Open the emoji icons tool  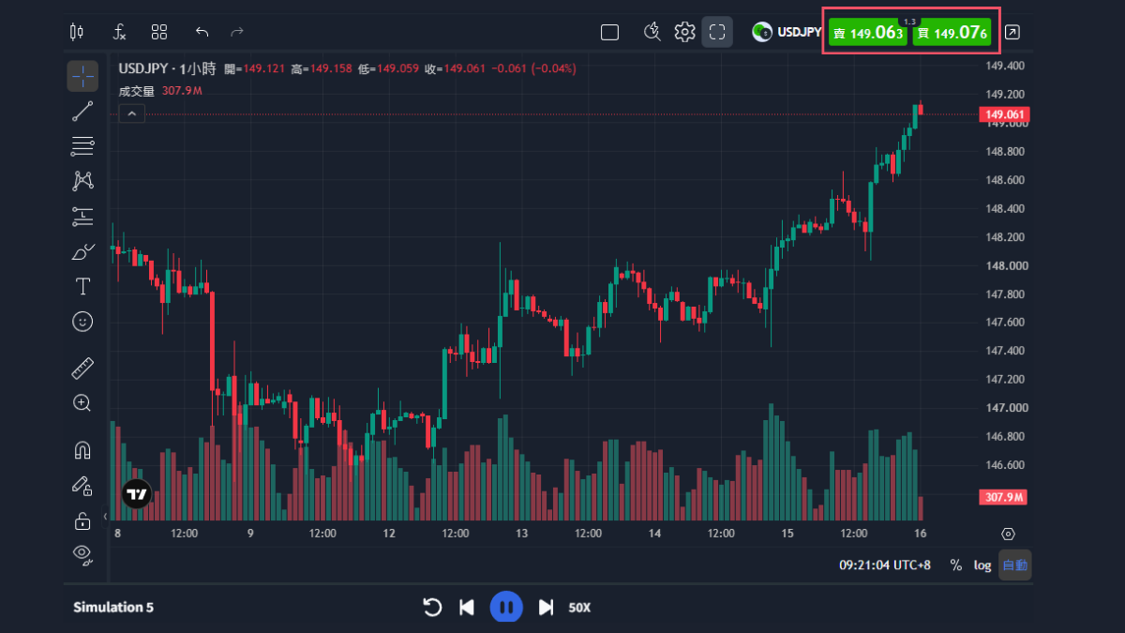[x=82, y=322]
